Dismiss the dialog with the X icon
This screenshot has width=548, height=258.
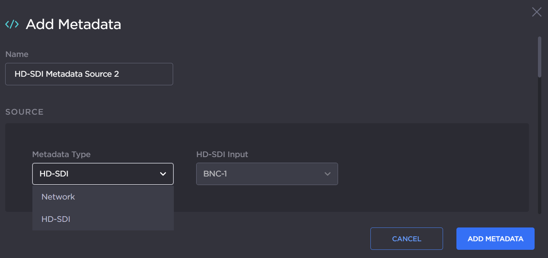pyautogui.click(x=536, y=12)
